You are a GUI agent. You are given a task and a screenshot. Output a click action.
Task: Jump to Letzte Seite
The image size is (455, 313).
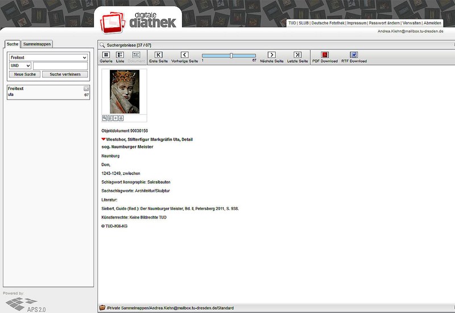click(297, 56)
